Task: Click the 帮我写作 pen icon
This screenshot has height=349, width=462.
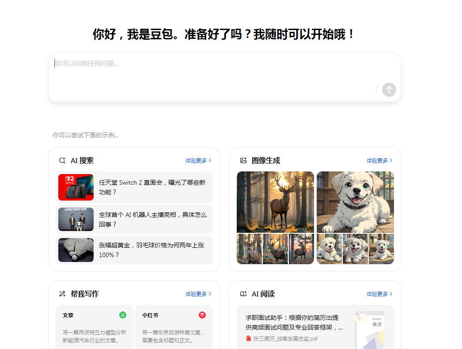Action: (x=62, y=293)
